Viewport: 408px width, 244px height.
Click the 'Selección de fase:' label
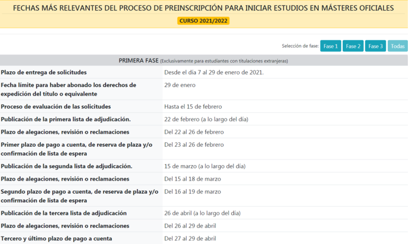300,46
